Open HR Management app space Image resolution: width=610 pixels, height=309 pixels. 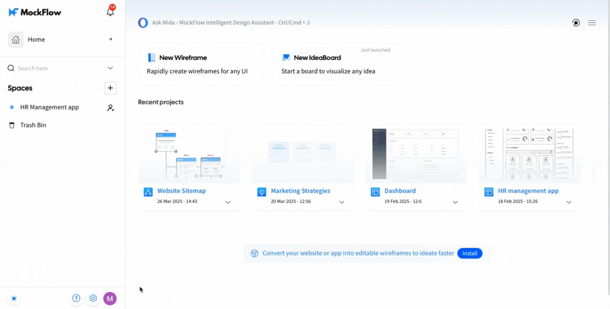click(50, 107)
